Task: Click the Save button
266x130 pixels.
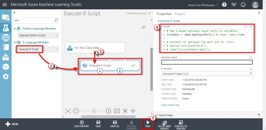Action: click(98, 124)
